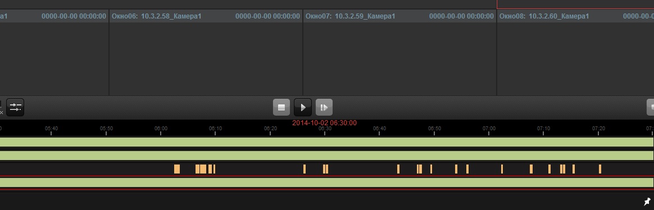Click the bottom green recording bar

[x=326, y=182]
